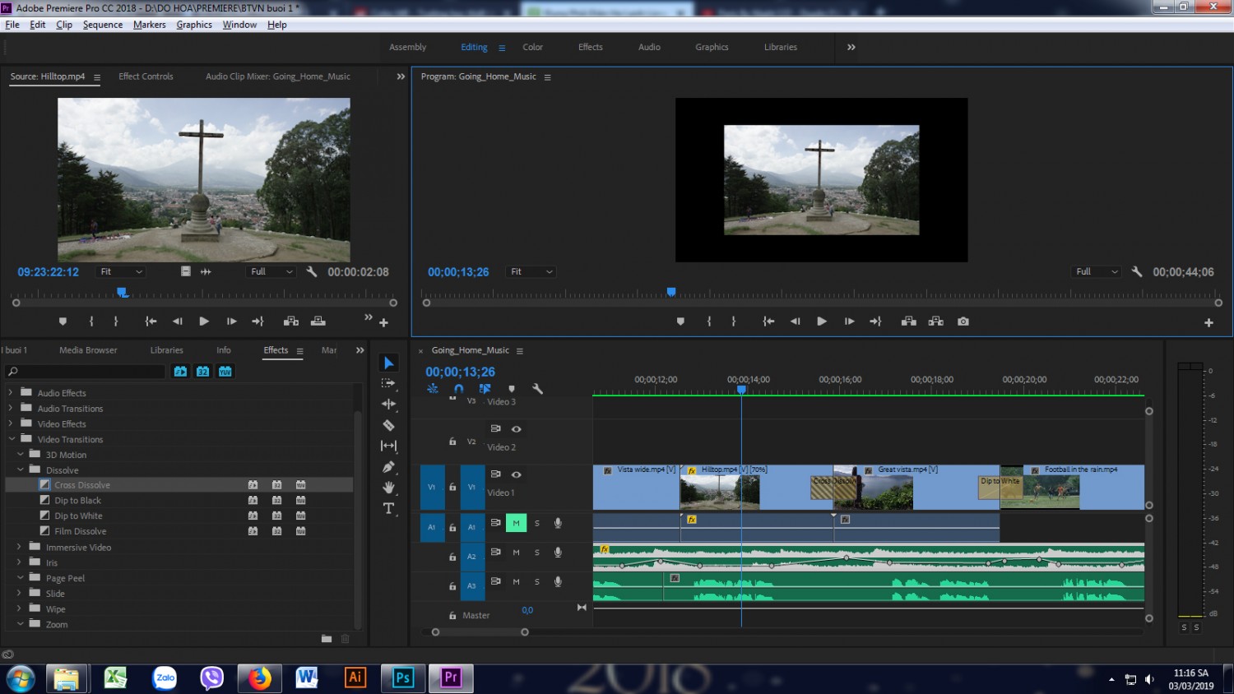Switch to the Media Browser tab
The width and height of the screenshot is (1234, 694).
pos(88,350)
